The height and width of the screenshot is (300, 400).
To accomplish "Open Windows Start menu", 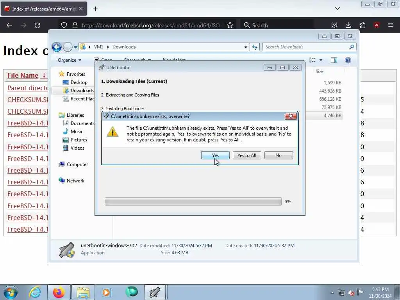I will [11, 292].
